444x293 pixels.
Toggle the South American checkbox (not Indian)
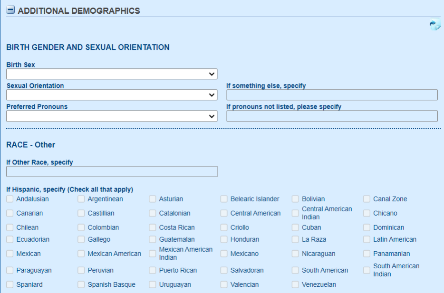click(295, 270)
